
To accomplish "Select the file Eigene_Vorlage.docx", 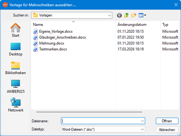I will 56,32.
